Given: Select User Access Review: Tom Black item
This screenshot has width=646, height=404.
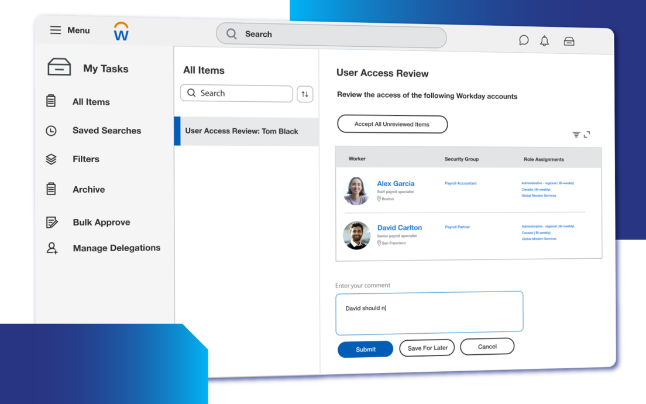Looking at the screenshot, I should tap(242, 131).
